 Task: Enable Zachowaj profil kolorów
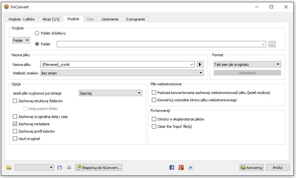coord(15,131)
